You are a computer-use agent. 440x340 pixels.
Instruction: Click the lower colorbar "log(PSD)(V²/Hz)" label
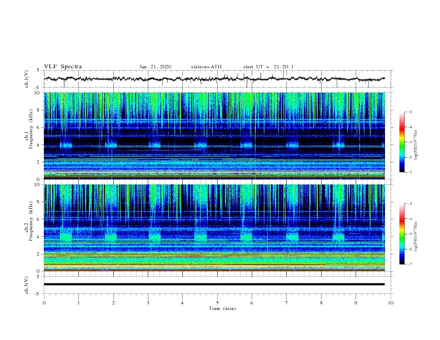click(416, 237)
